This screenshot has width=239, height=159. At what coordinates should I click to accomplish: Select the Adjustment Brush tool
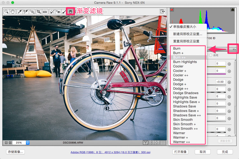point(64,11)
